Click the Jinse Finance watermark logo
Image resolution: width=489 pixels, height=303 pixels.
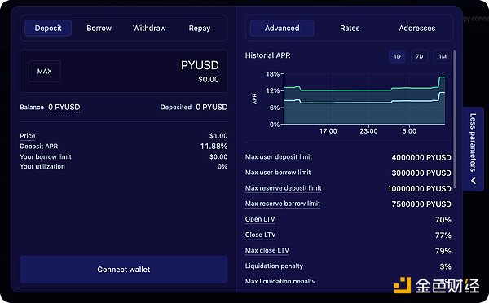coord(437,285)
